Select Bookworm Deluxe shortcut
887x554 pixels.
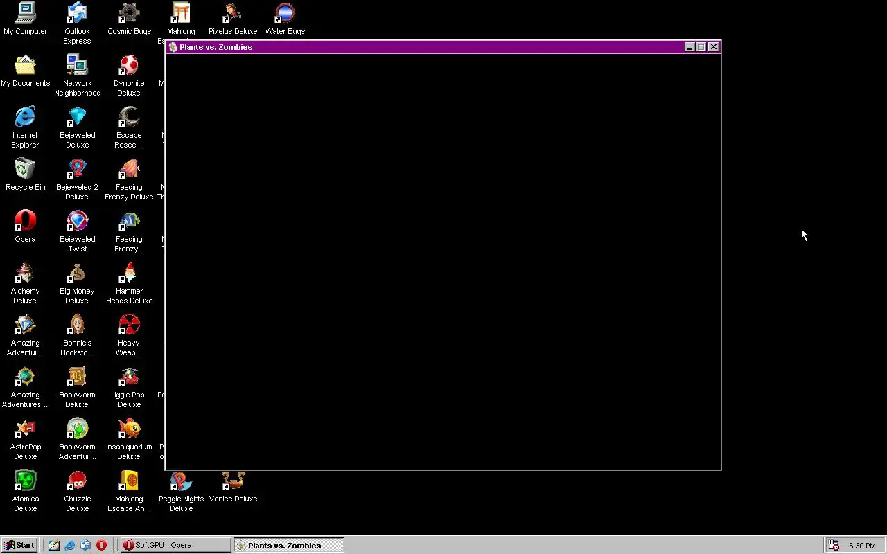tap(77, 387)
